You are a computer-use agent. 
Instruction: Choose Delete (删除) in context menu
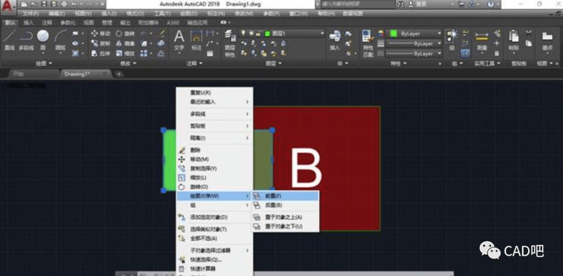pyautogui.click(x=215, y=150)
